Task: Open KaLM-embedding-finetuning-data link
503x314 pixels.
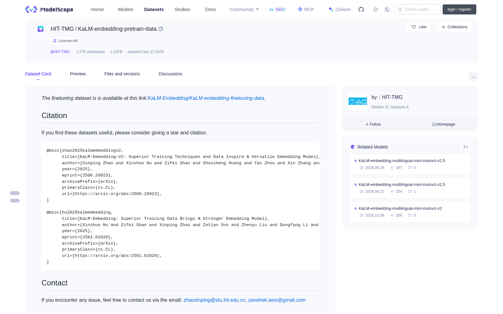Action: 206,98
